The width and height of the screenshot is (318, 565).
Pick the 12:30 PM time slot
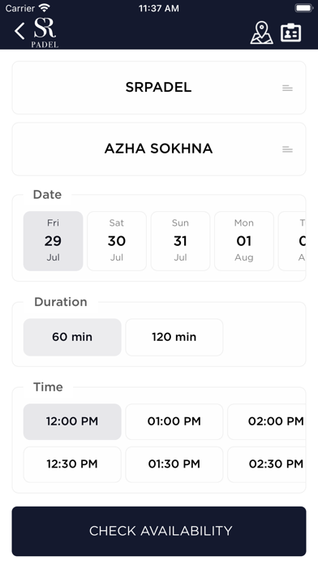point(72,464)
